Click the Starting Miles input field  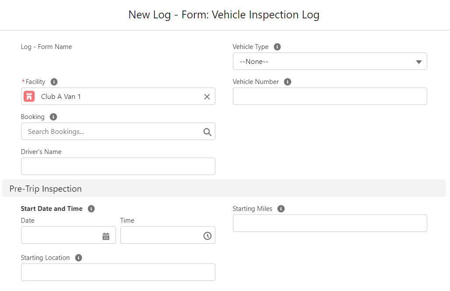(x=330, y=223)
